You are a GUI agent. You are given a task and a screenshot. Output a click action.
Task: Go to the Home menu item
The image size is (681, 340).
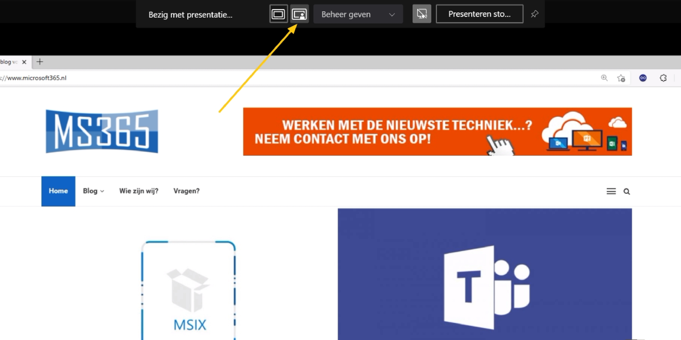point(58,191)
